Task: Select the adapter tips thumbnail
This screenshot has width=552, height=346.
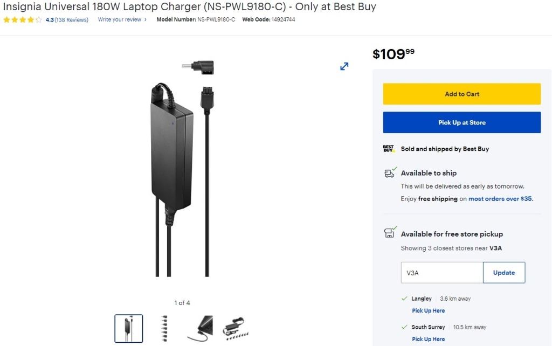Action: point(164,328)
